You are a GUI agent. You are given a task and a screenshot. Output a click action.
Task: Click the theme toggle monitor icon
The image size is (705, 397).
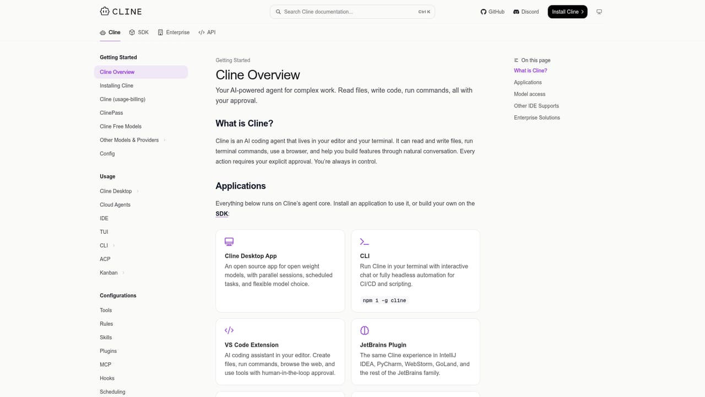click(x=599, y=12)
